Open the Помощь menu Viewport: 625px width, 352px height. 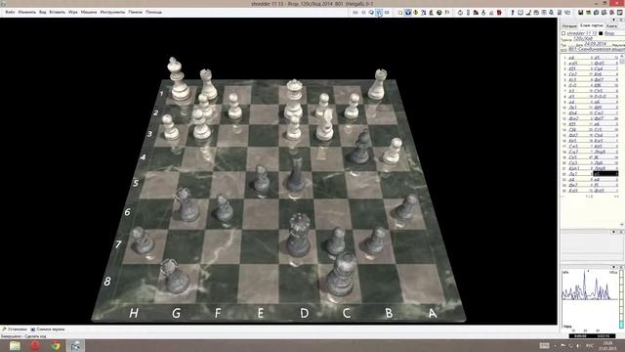click(x=153, y=12)
